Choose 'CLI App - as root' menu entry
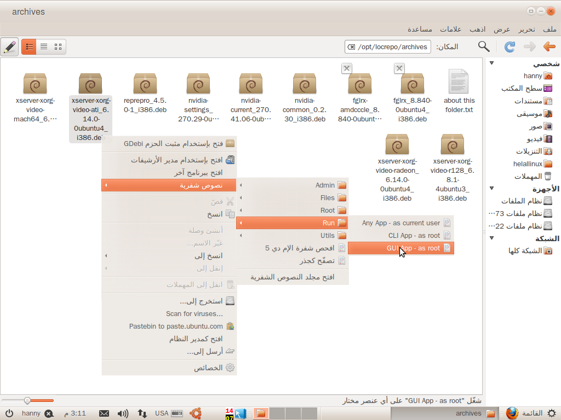The width and height of the screenshot is (561, 420). (x=414, y=235)
